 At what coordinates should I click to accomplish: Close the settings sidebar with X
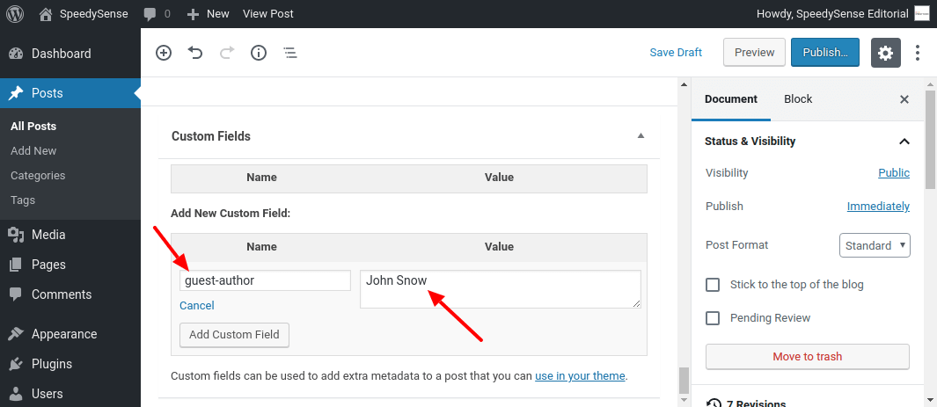tap(904, 99)
